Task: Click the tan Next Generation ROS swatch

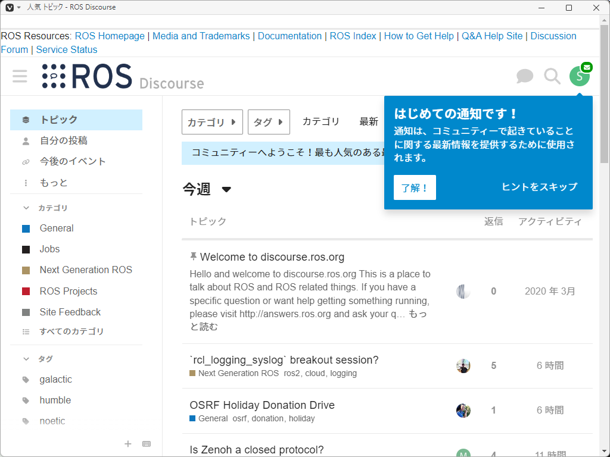Action: (26, 270)
